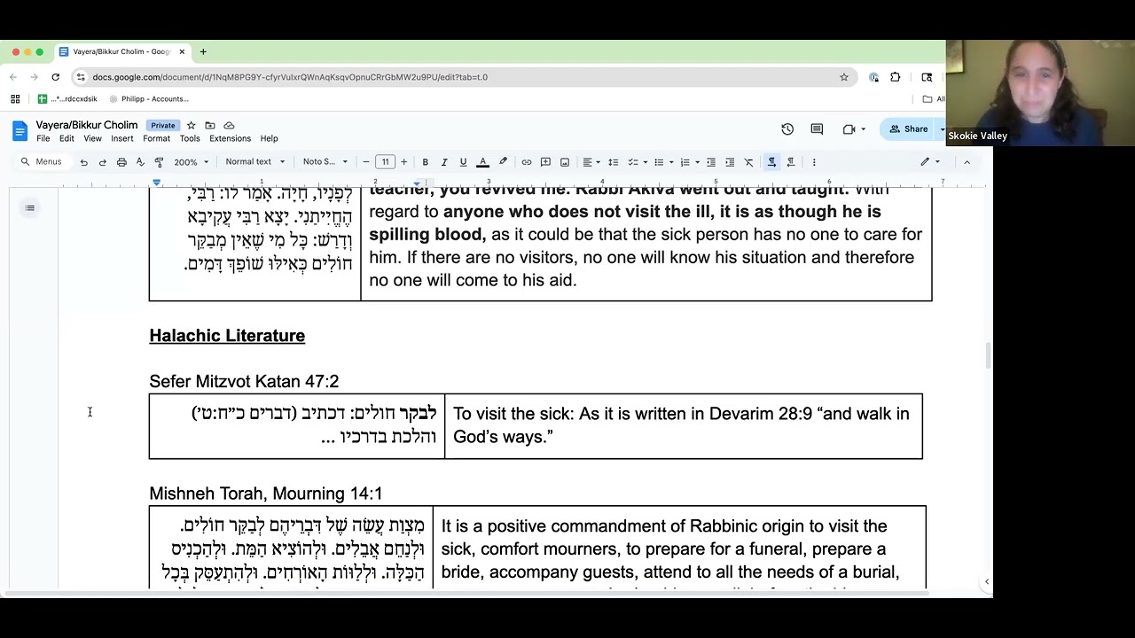Add a comment using toolbar icon
The height and width of the screenshot is (638, 1135).
point(545,162)
